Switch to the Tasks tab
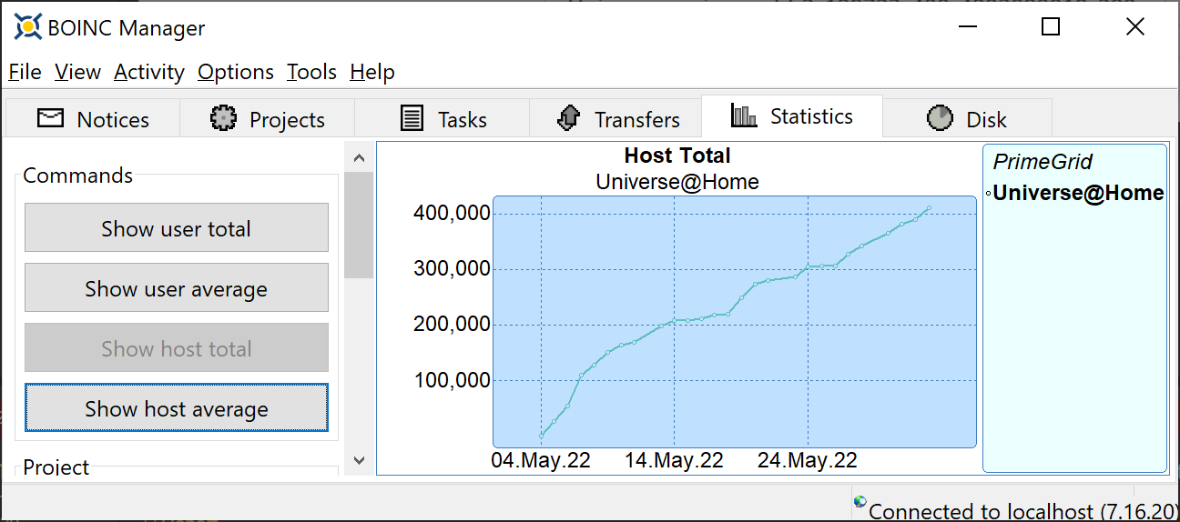The width and height of the screenshot is (1180, 522). coord(442,119)
